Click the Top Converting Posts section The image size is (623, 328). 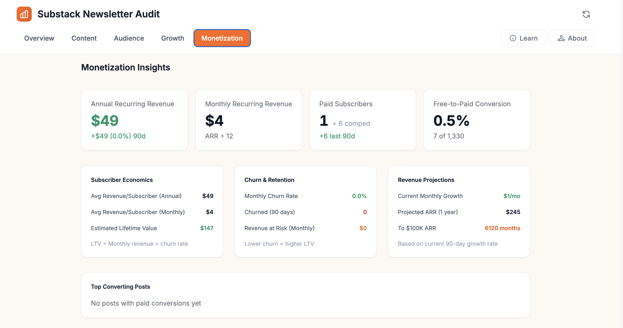[305, 295]
